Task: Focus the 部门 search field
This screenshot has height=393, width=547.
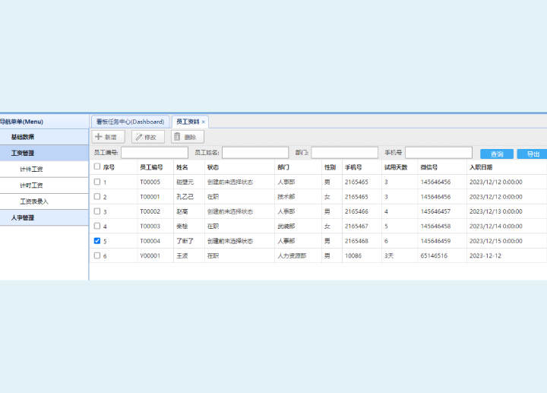Action: click(x=345, y=153)
